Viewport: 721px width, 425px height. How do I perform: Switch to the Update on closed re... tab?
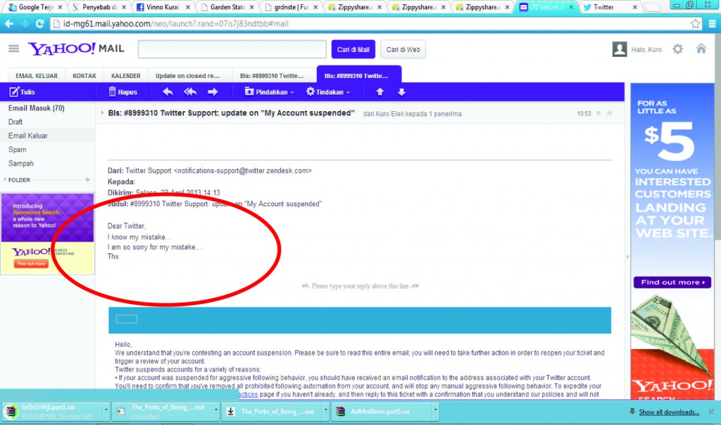pos(187,76)
